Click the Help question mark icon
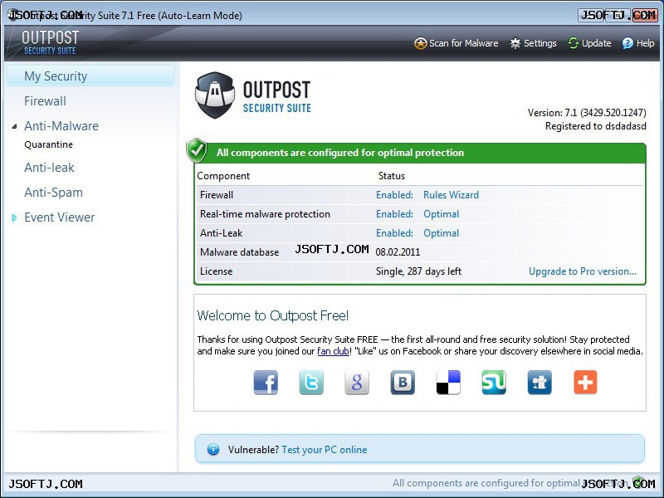664x498 pixels. pos(627,43)
